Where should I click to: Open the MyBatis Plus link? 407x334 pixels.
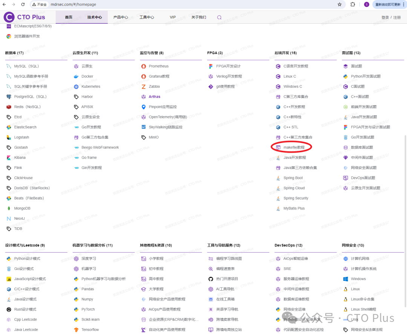(x=294, y=208)
